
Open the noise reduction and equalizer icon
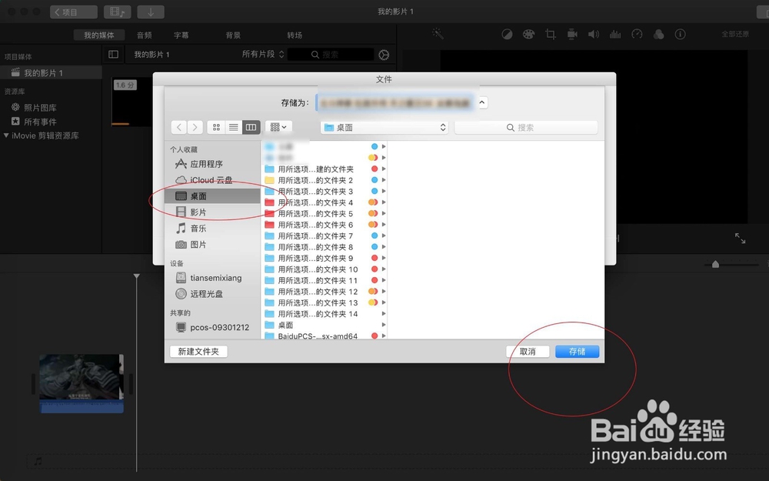click(615, 34)
